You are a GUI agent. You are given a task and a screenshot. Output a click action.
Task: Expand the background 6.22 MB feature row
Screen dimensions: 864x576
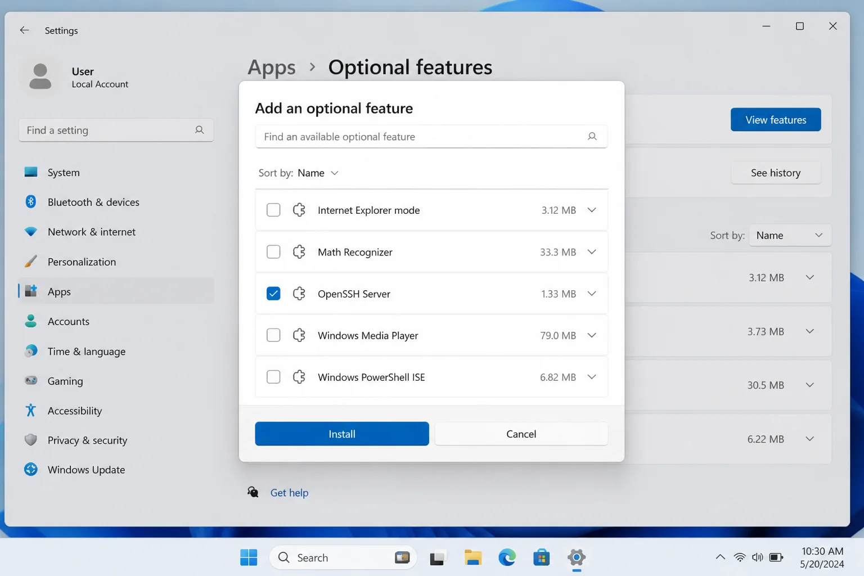[x=809, y=439]
